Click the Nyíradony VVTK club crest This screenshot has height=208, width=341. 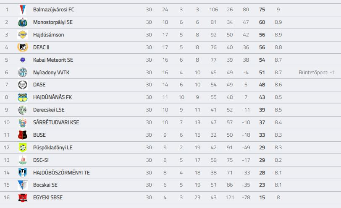[x=23, y=72]
